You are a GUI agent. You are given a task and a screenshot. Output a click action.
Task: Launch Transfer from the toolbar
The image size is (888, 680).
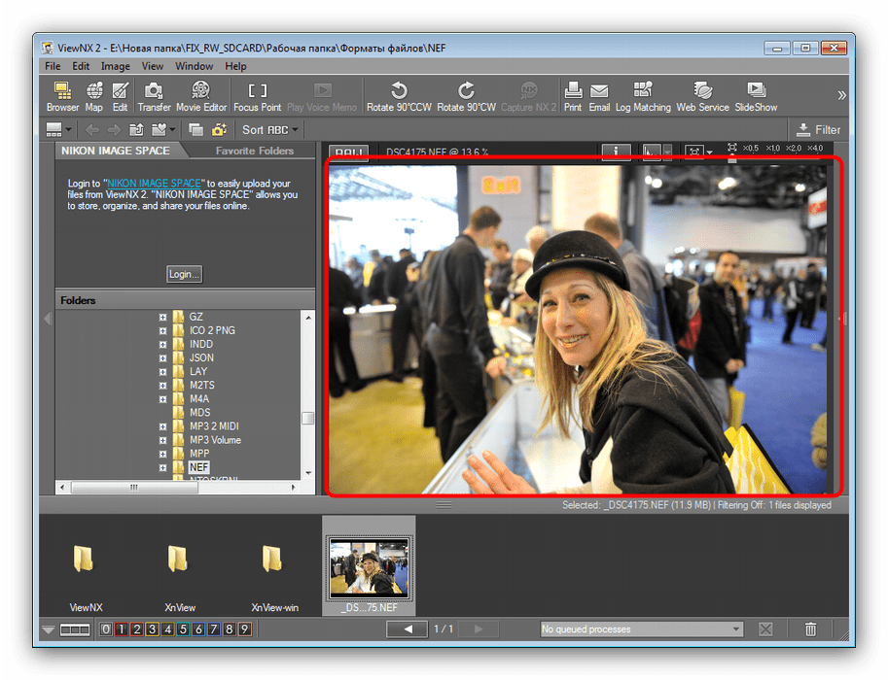pos(154,96)
